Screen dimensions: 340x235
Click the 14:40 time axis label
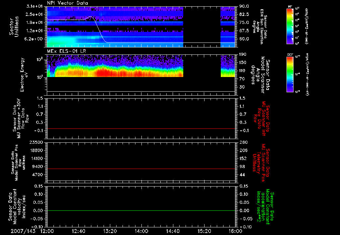pos(173,231)
